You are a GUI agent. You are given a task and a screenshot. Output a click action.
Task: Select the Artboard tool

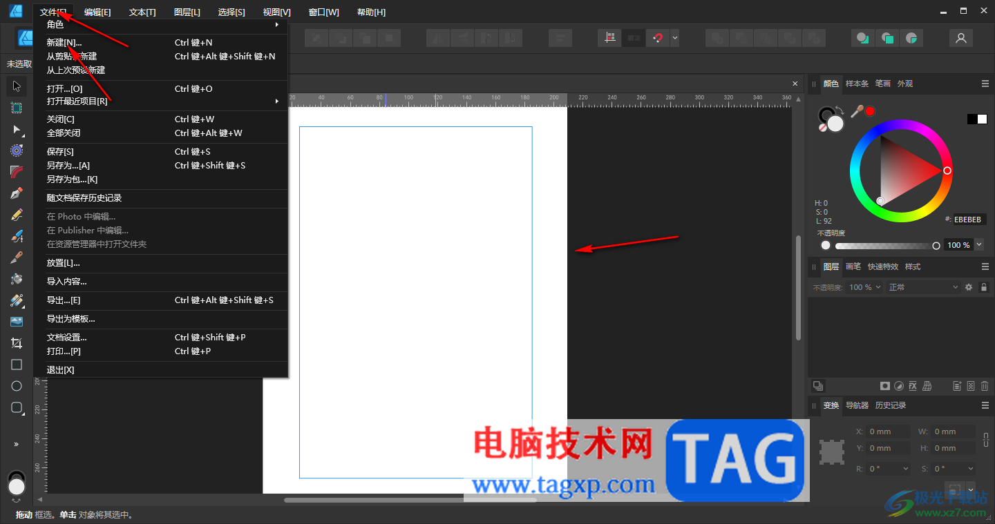pos(17,108)
